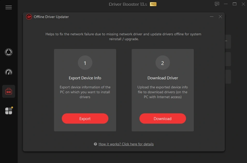Click the Offline Driver Updater logo icon

click(29, 17)
